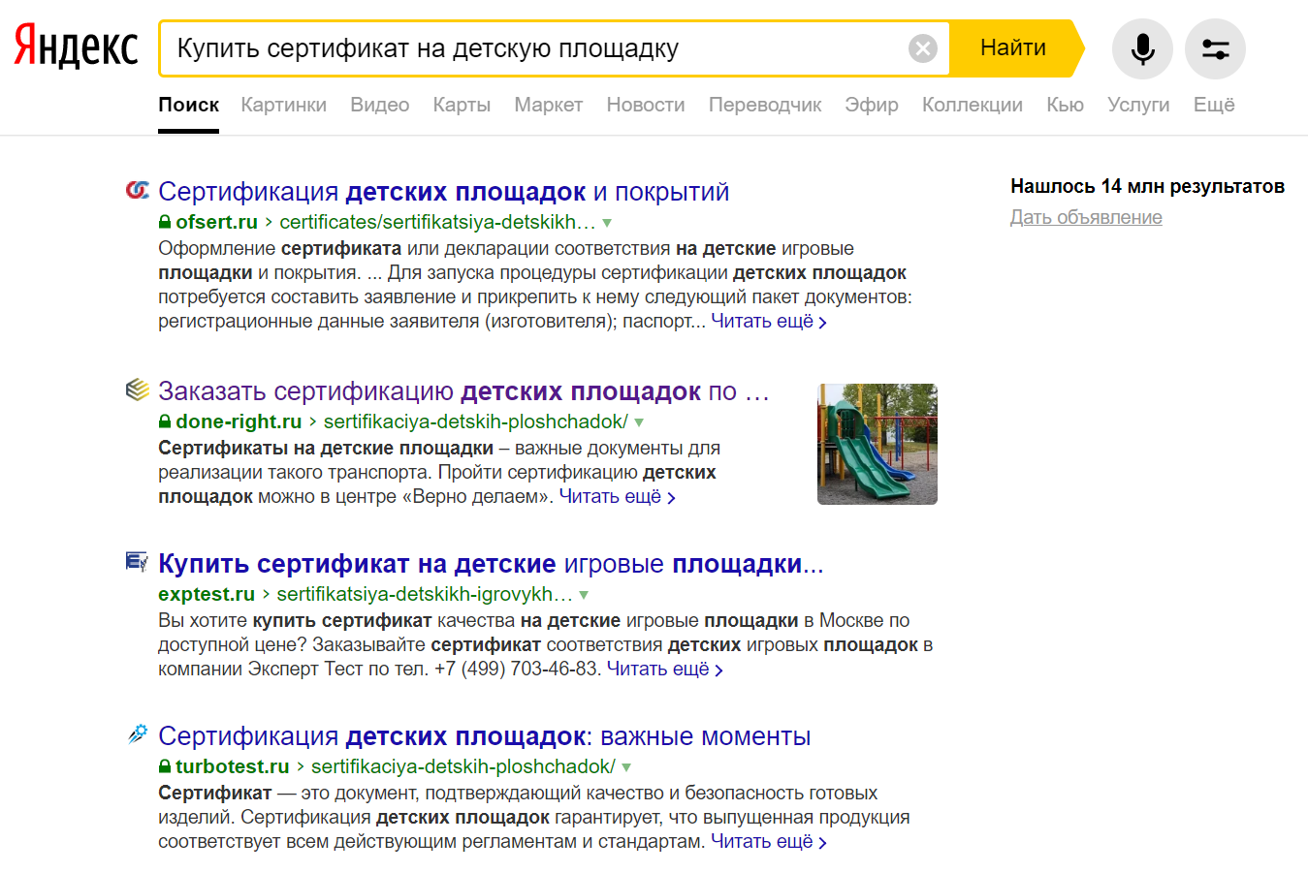Click the exptest.ru favicon icon
1308x873 pixels.
[x=138, y=562]
